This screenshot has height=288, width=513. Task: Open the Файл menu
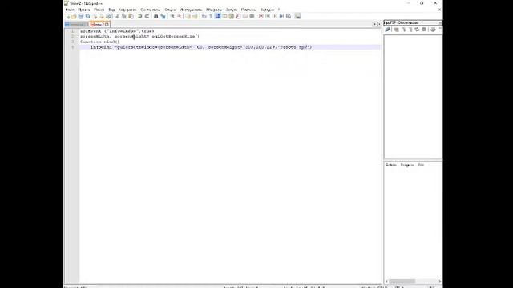pos(70,10)
